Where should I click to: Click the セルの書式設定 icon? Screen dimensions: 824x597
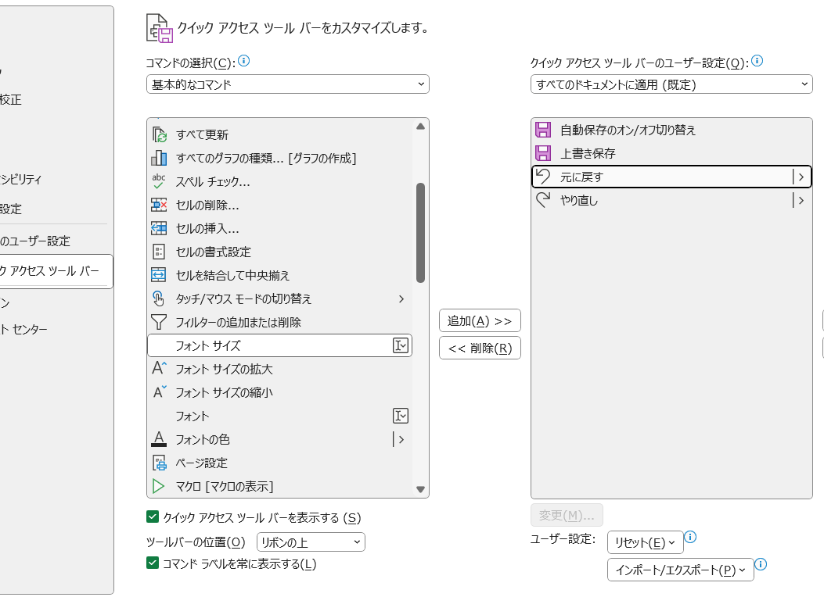[x=159, y=252]
